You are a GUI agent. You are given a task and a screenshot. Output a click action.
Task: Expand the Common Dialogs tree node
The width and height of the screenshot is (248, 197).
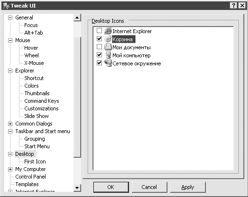tap(10, 124)
